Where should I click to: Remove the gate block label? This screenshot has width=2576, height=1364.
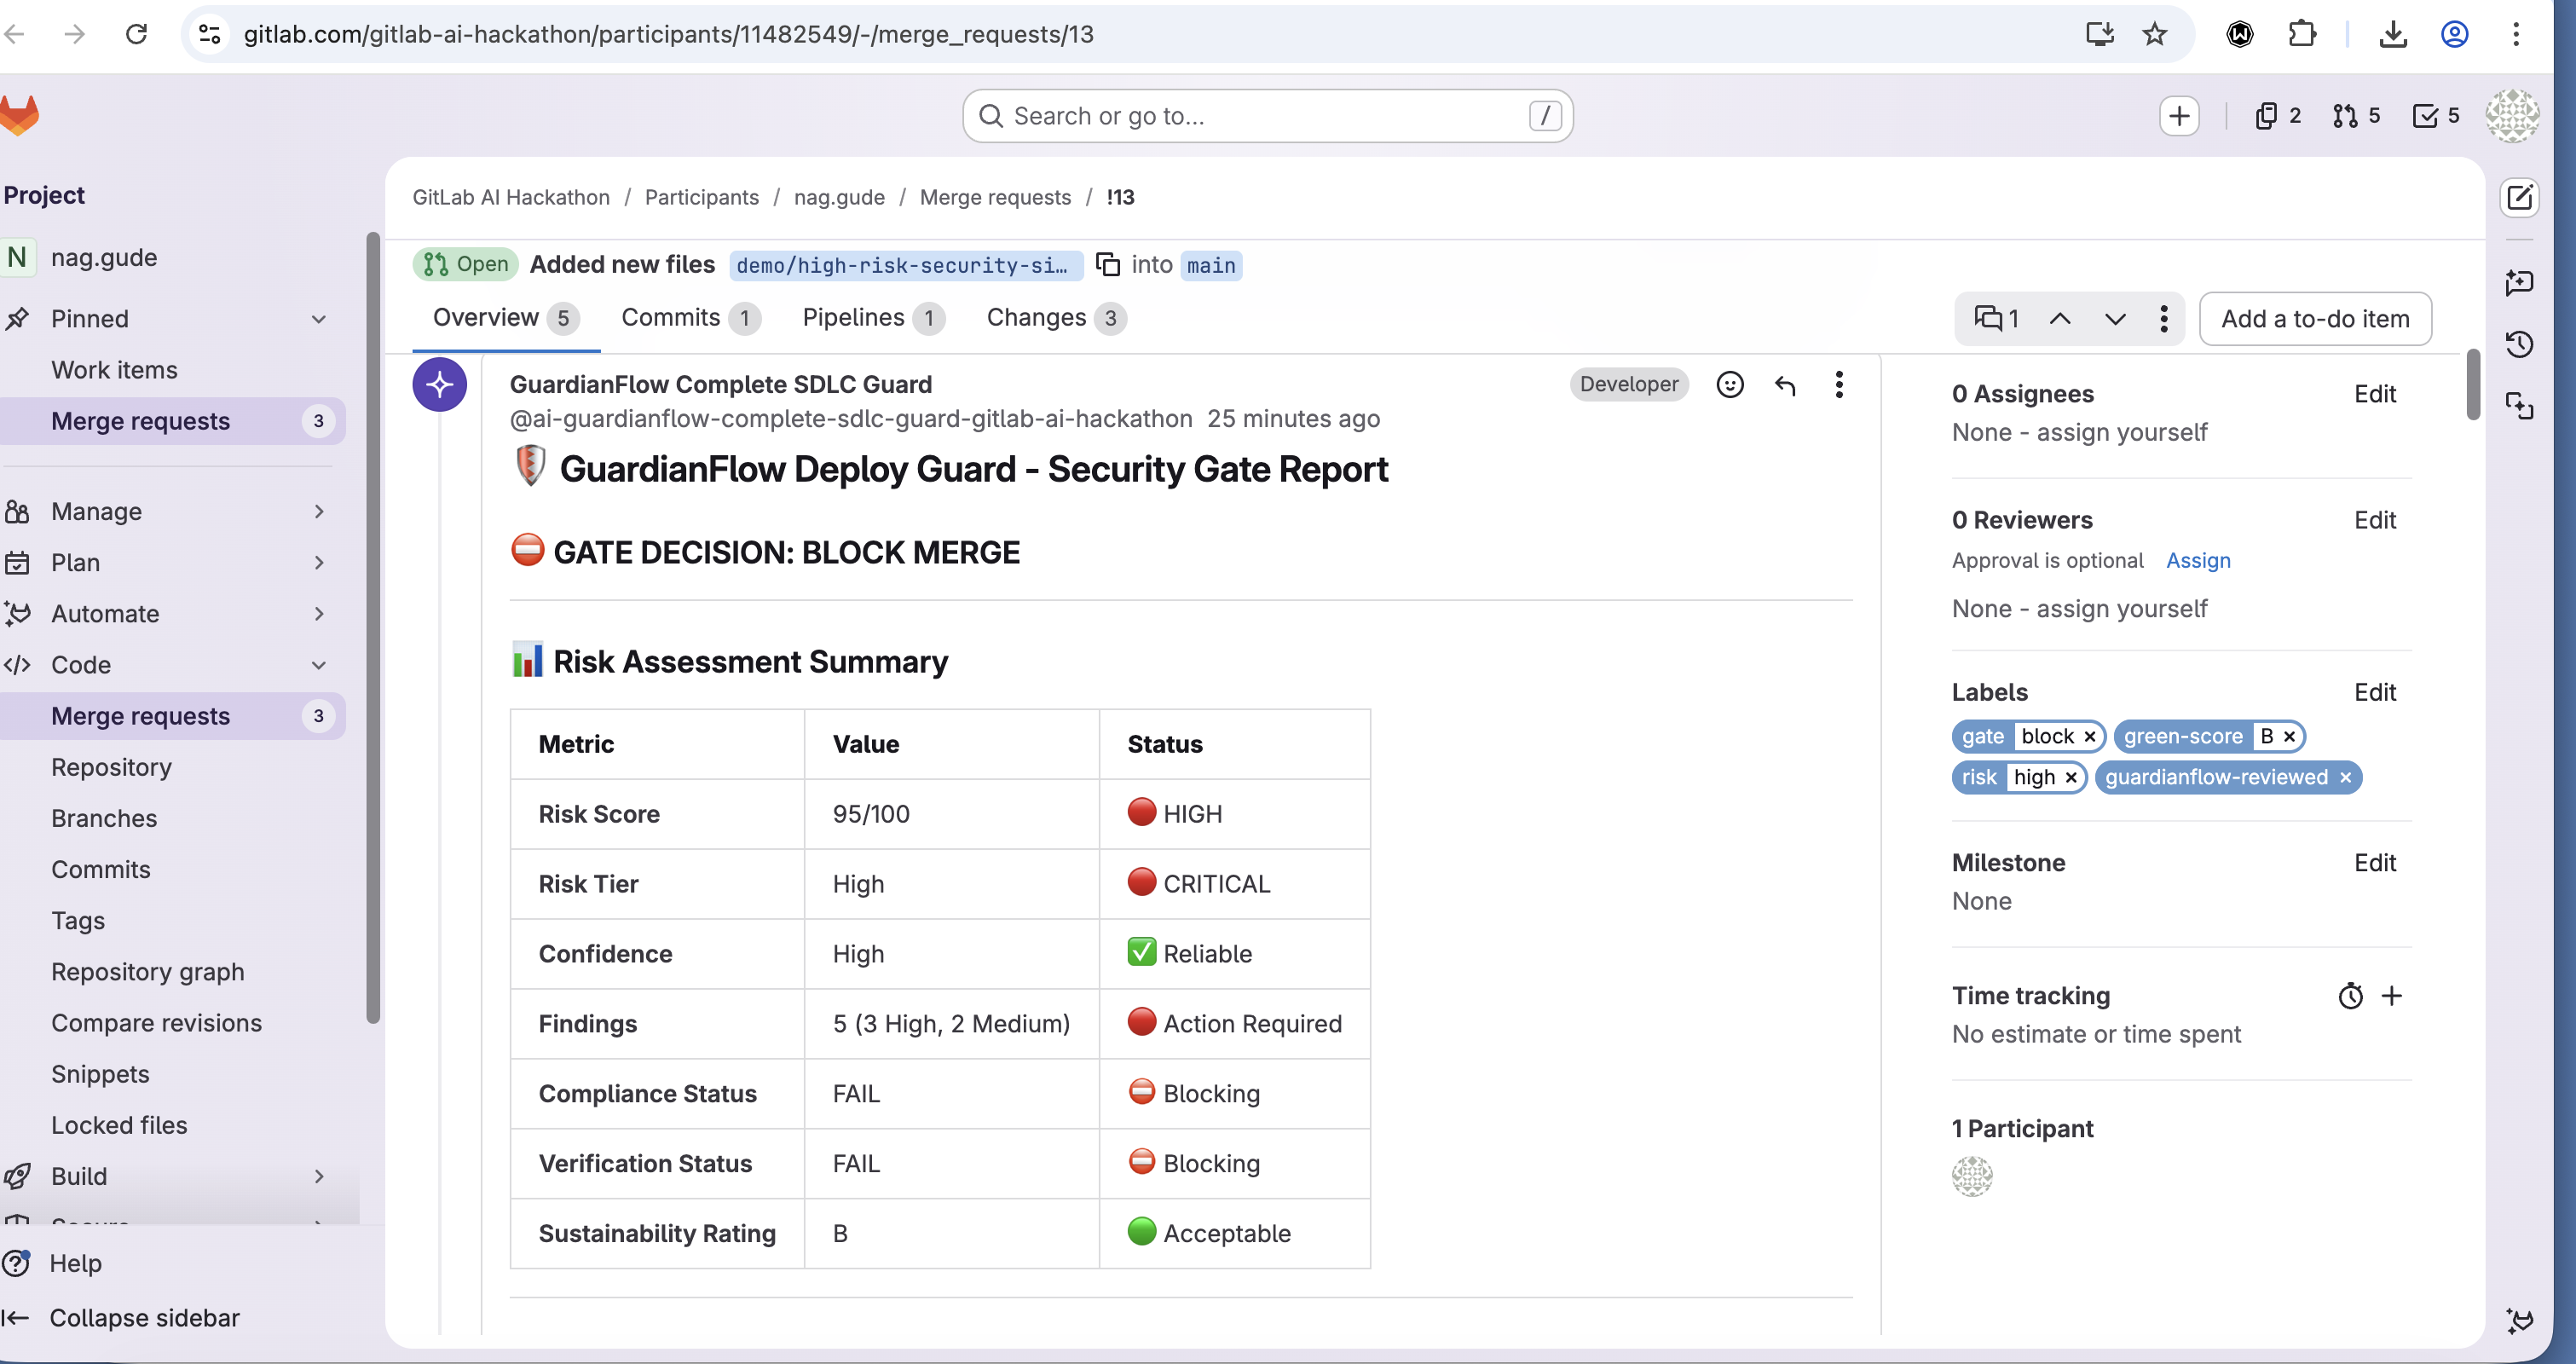click(x=2089, y=737)
